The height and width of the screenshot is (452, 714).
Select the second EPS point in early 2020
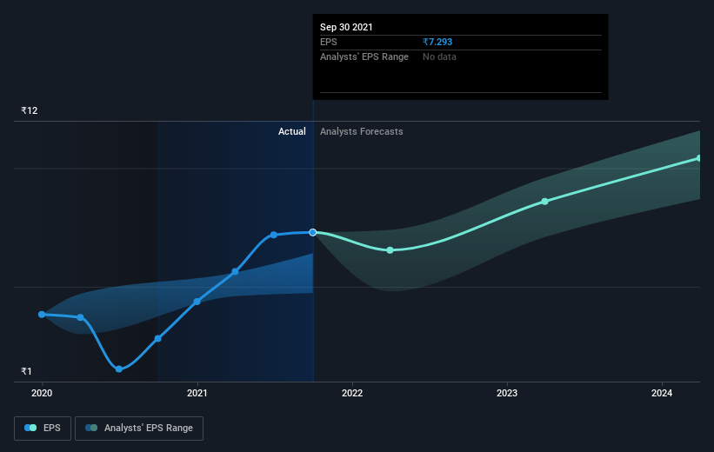tap(81, 317)
